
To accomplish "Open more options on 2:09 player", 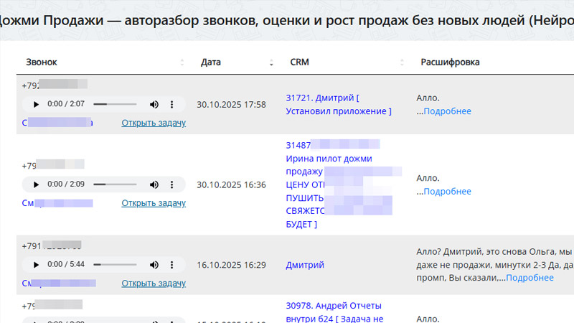I will [x=171, y=184].
